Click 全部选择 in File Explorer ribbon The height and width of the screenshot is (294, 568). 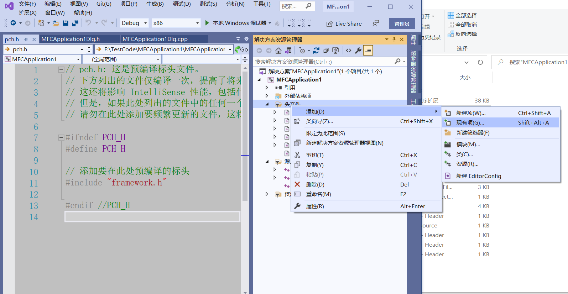tap(462, 15)
